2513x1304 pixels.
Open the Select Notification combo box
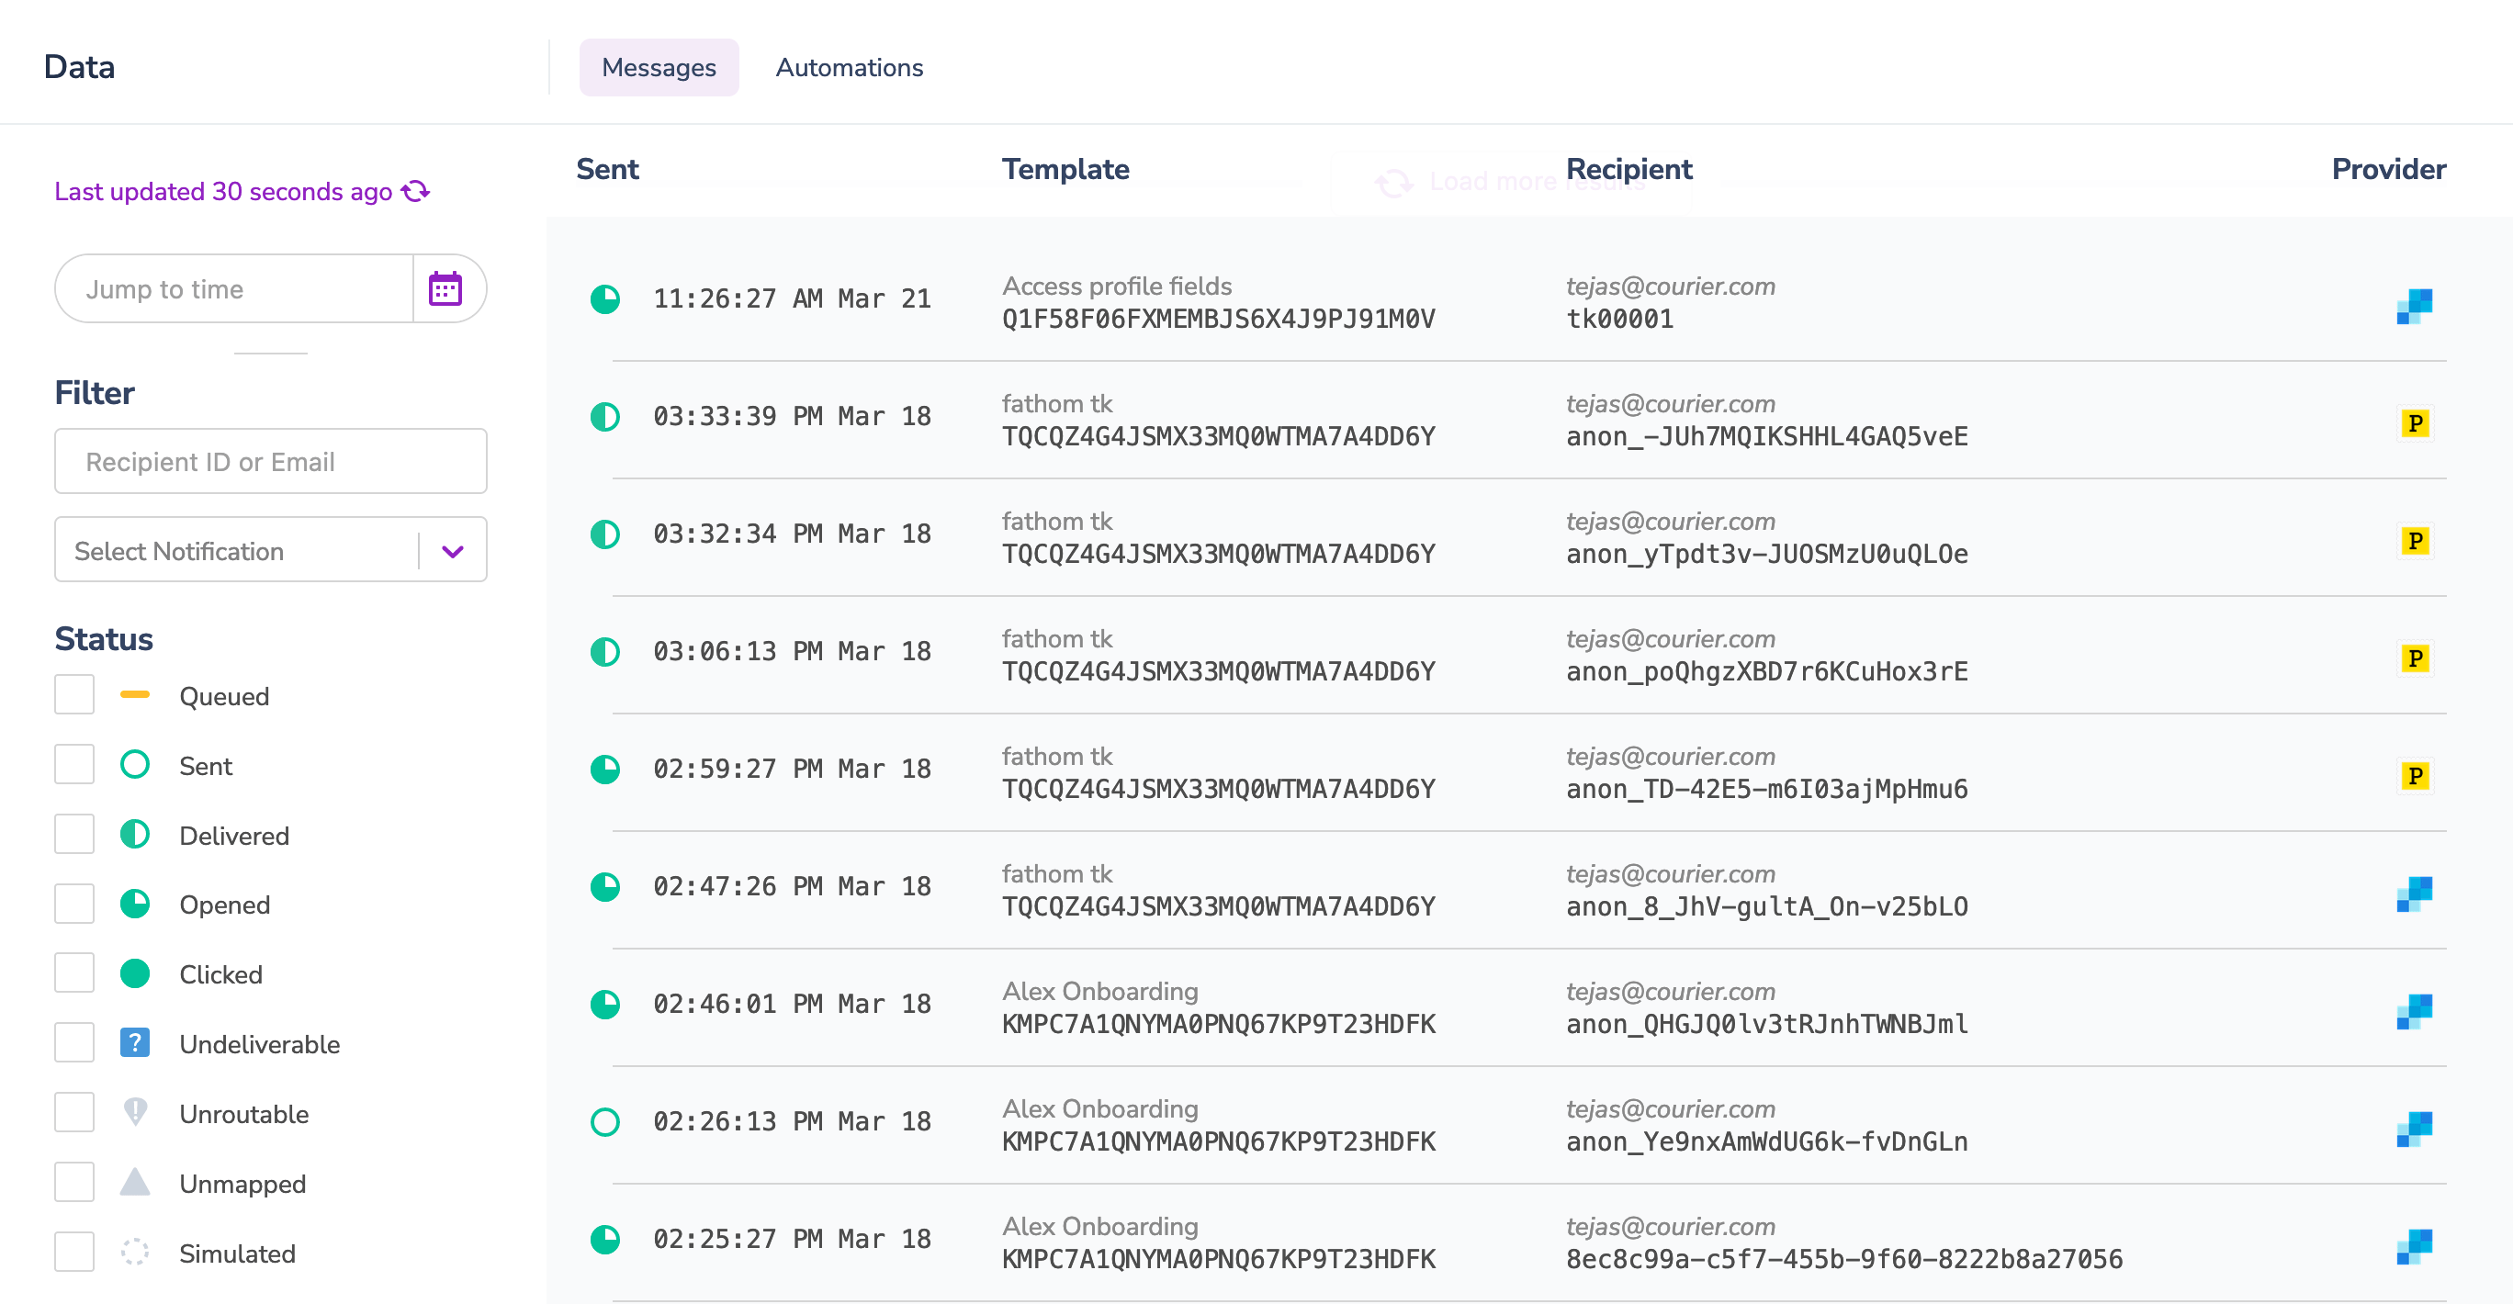(x=236, y=551)
